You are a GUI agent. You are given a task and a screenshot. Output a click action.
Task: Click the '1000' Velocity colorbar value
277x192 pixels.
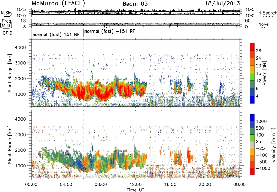pos(261,121)
